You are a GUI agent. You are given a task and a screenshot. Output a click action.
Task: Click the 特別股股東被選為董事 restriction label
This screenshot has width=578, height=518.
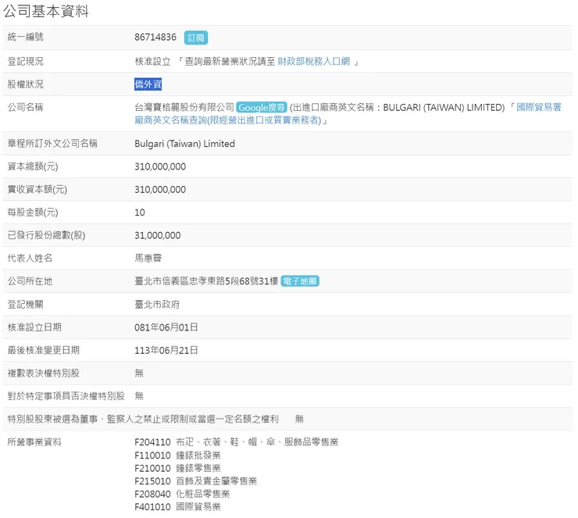tap(143, 419)
